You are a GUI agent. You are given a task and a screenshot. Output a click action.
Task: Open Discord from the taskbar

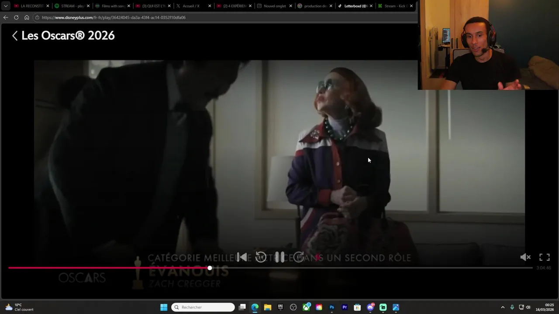coord(370,307)
